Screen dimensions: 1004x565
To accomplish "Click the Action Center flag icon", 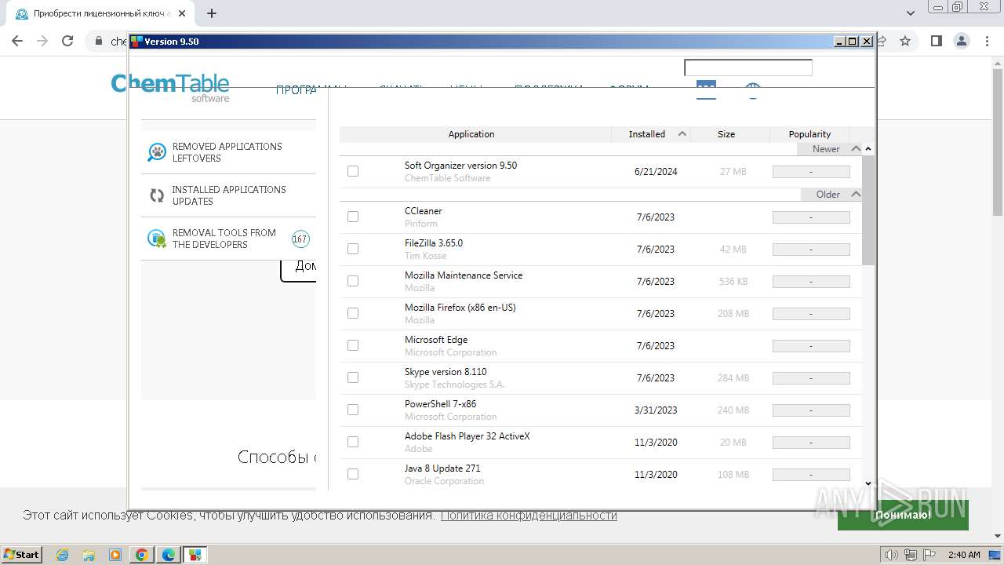I will pos(929,555).
